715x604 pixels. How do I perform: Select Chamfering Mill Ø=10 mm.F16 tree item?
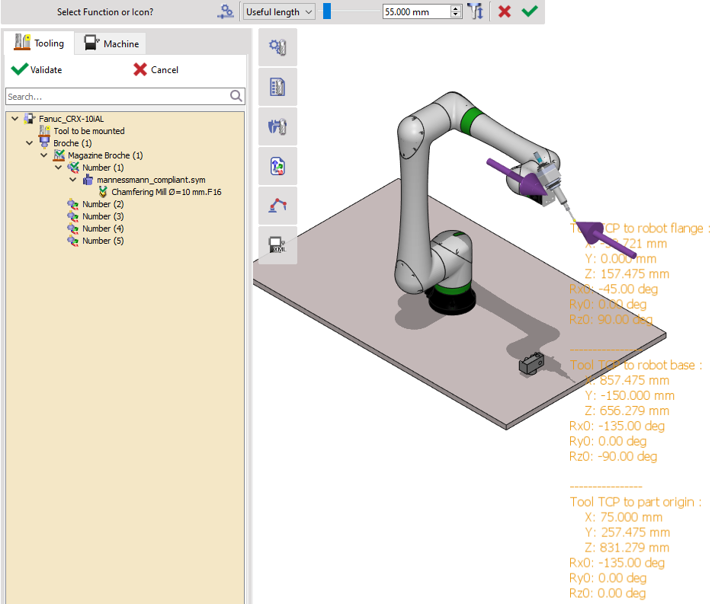[x=166, y=192]
